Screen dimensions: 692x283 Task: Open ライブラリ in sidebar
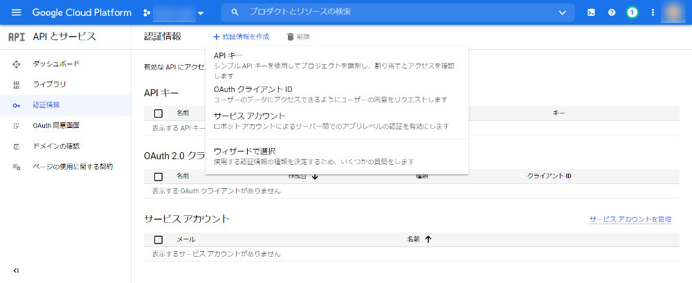pos(49,84)
